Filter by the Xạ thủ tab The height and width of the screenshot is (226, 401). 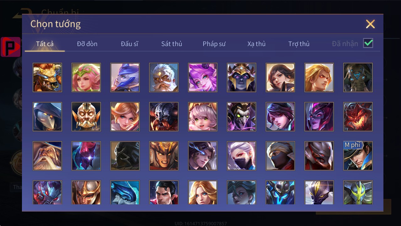pyautogui.click(x=256, y=44)
